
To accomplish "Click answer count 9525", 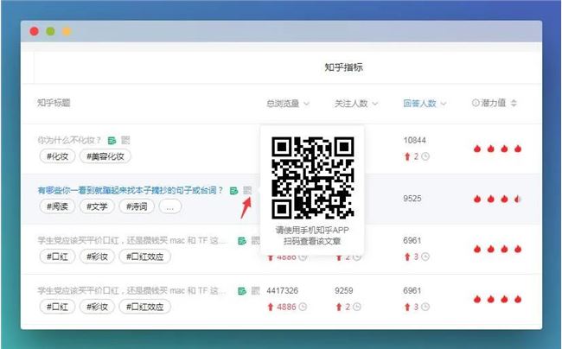I will (412, 199).
